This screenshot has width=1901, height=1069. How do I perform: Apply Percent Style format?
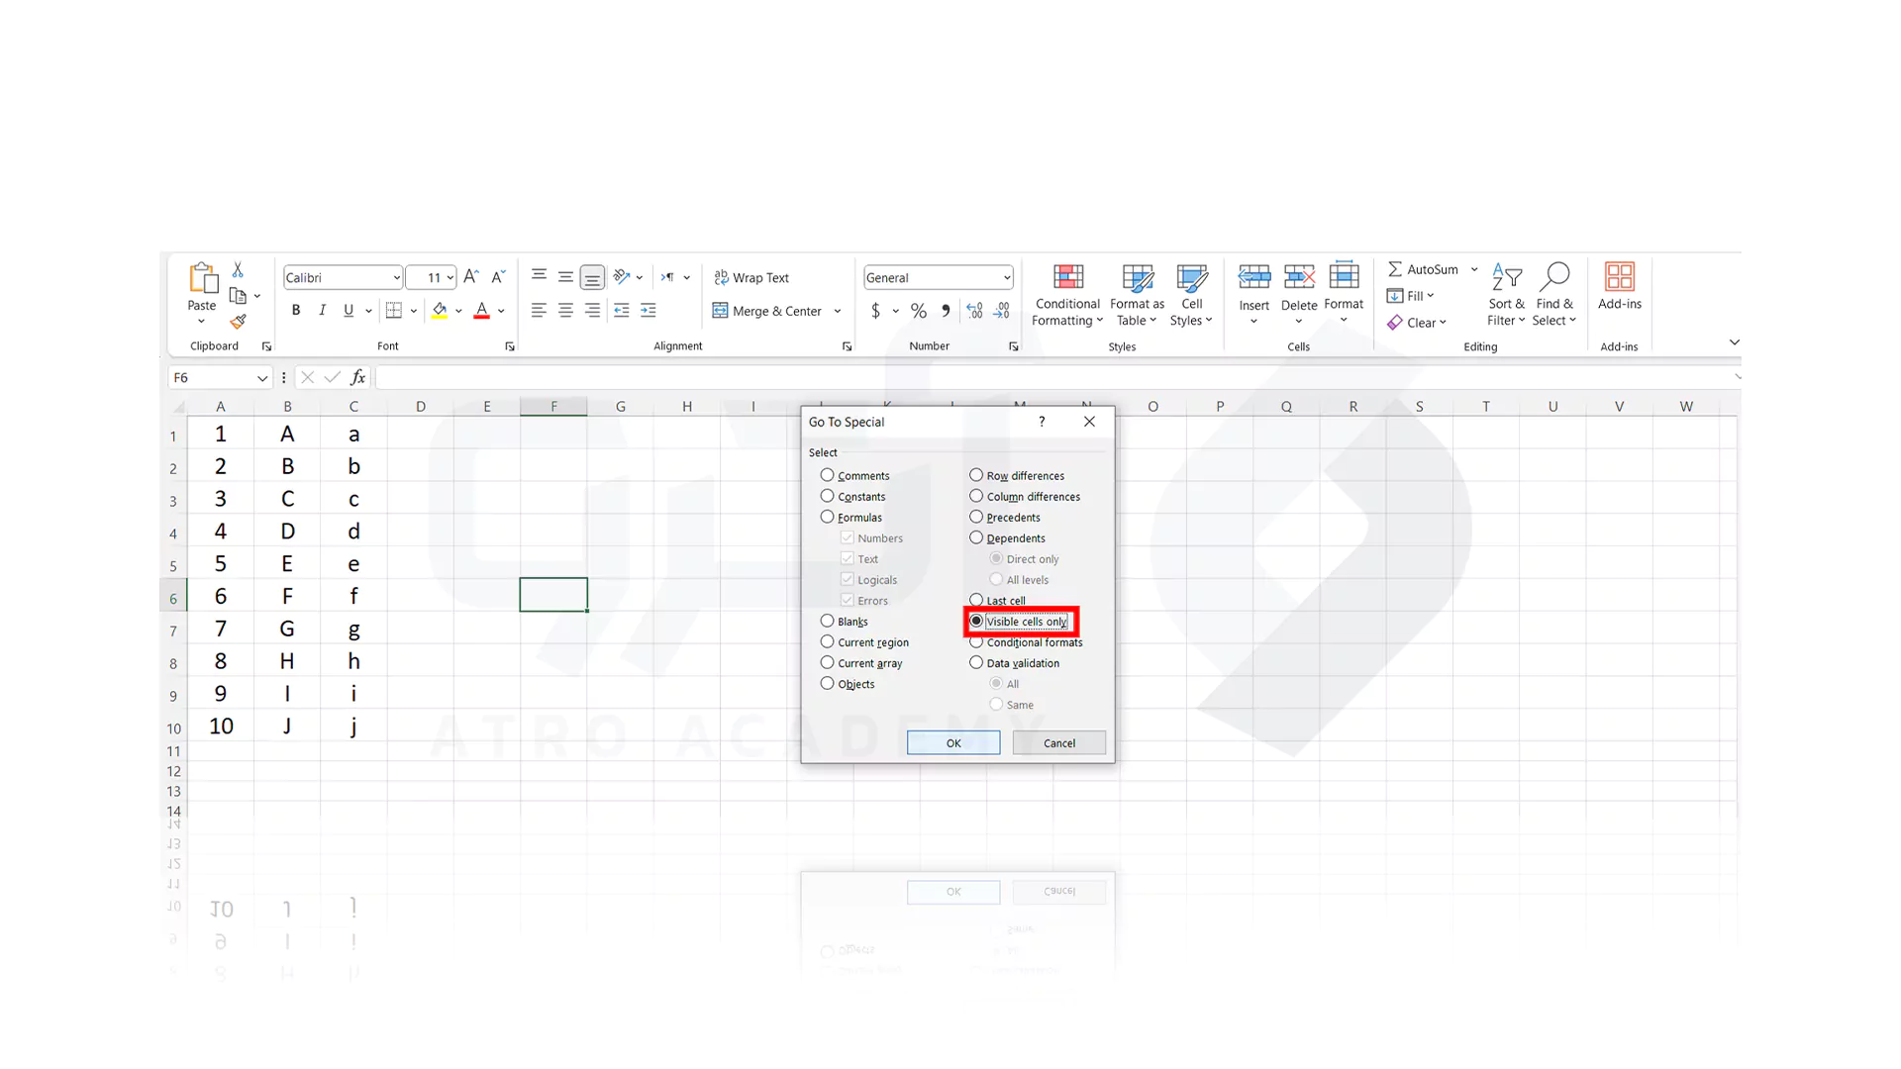pos(919,311)
